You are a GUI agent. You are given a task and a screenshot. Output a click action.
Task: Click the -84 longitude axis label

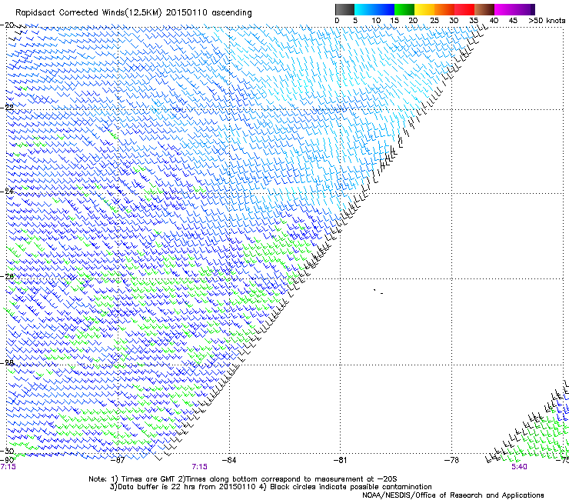click(229, 460)
